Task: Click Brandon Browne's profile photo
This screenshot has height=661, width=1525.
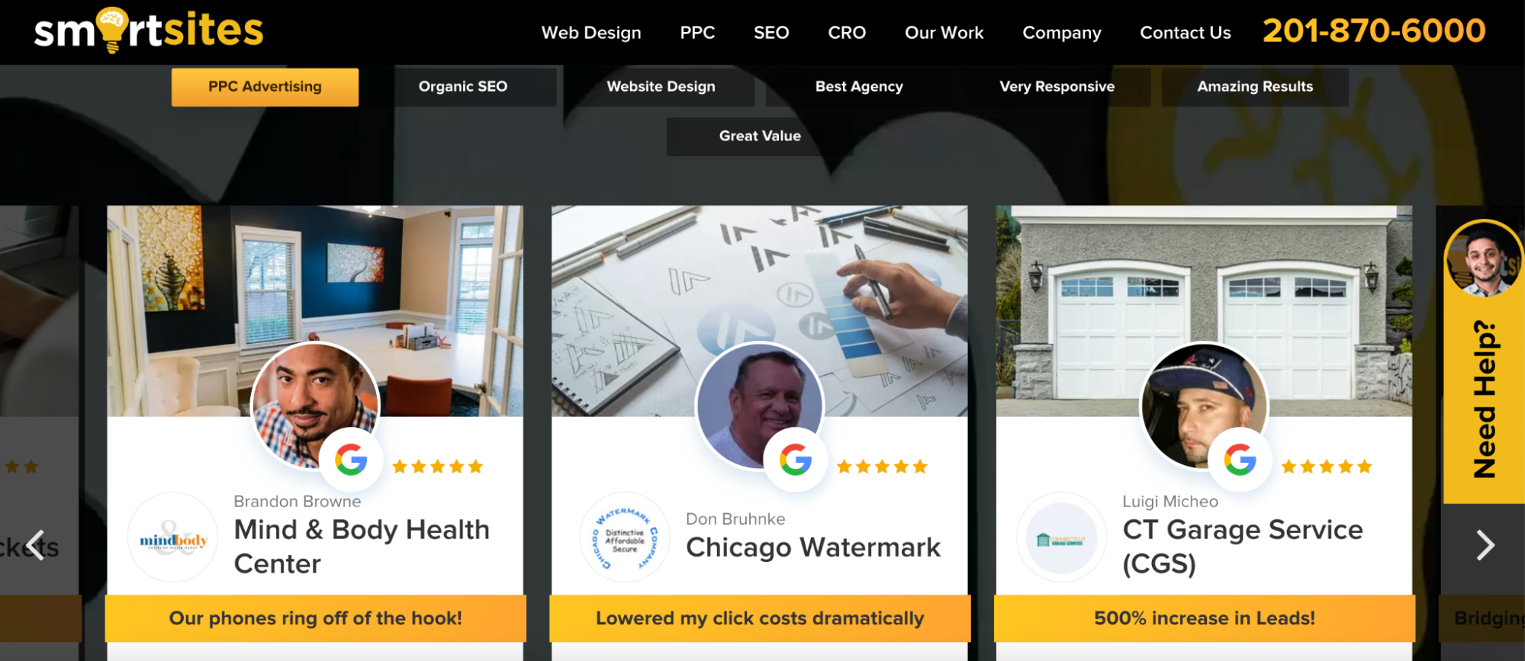Action: [314, 405]
